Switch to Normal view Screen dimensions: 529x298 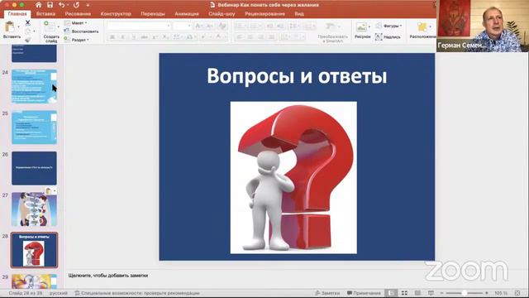click(x=391, y=293)
